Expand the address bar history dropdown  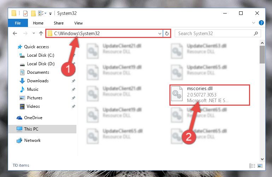click(160, 33)
